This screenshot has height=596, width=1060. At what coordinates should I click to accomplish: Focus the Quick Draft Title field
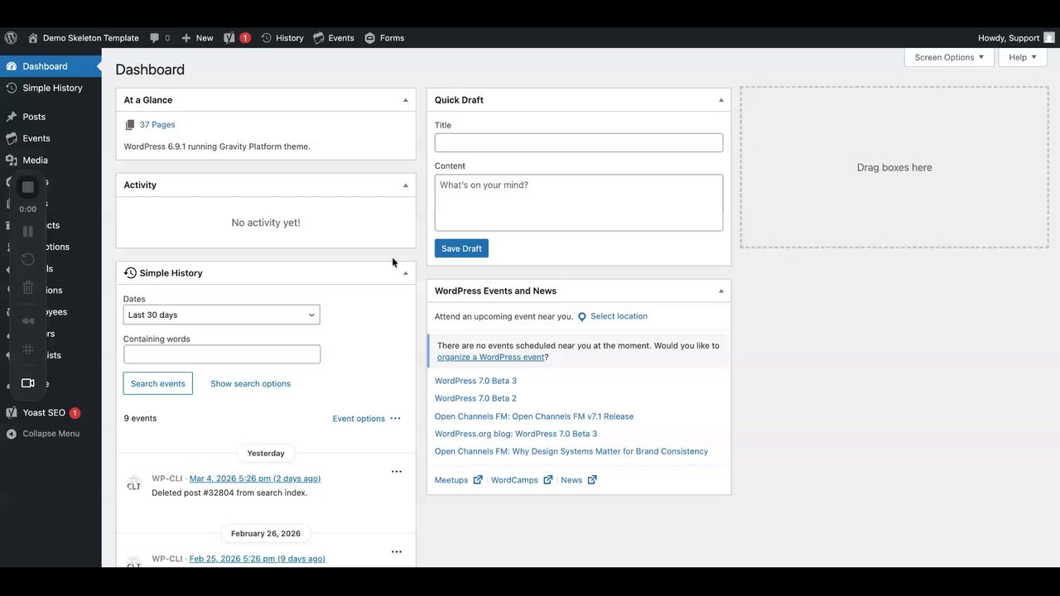579,142
